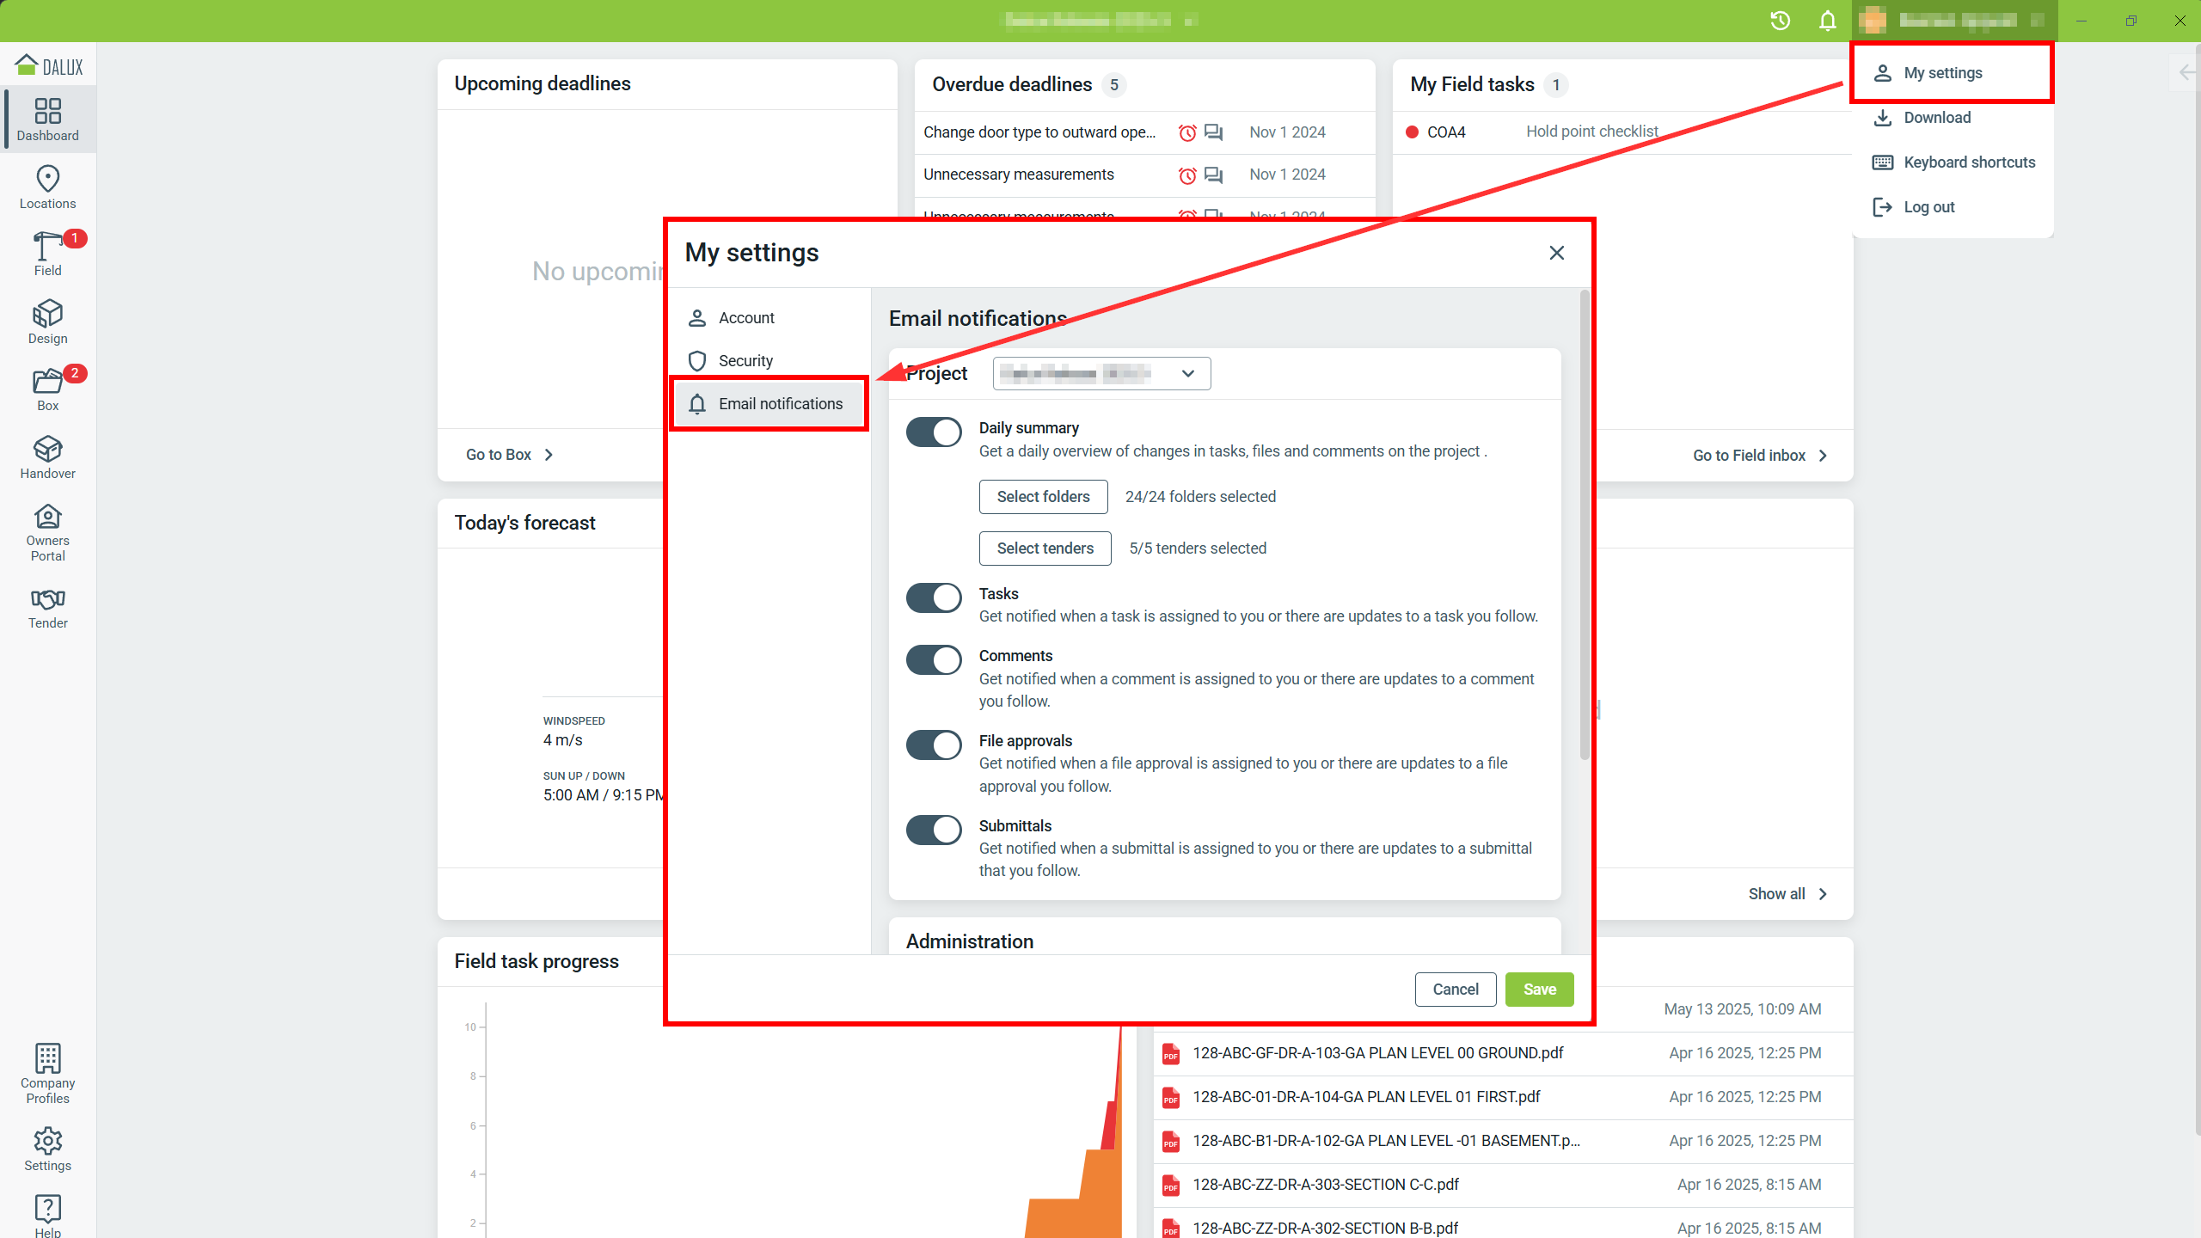This screenshot has height=1238, width=2201.
Task: Click the Go to Field inbox chevron
Action: pos(1823,456)
